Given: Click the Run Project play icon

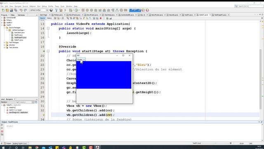Looking at the screenshot, I should coord(65,10).
